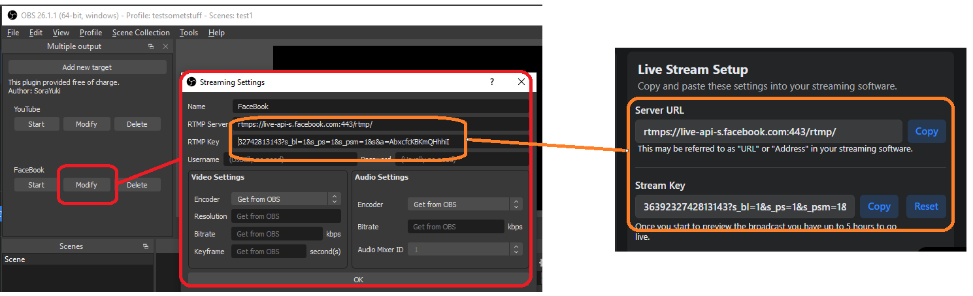This screenshot has height=296, width=973.
Task: Click the Video Settings group title
Action: pos(218,177)
